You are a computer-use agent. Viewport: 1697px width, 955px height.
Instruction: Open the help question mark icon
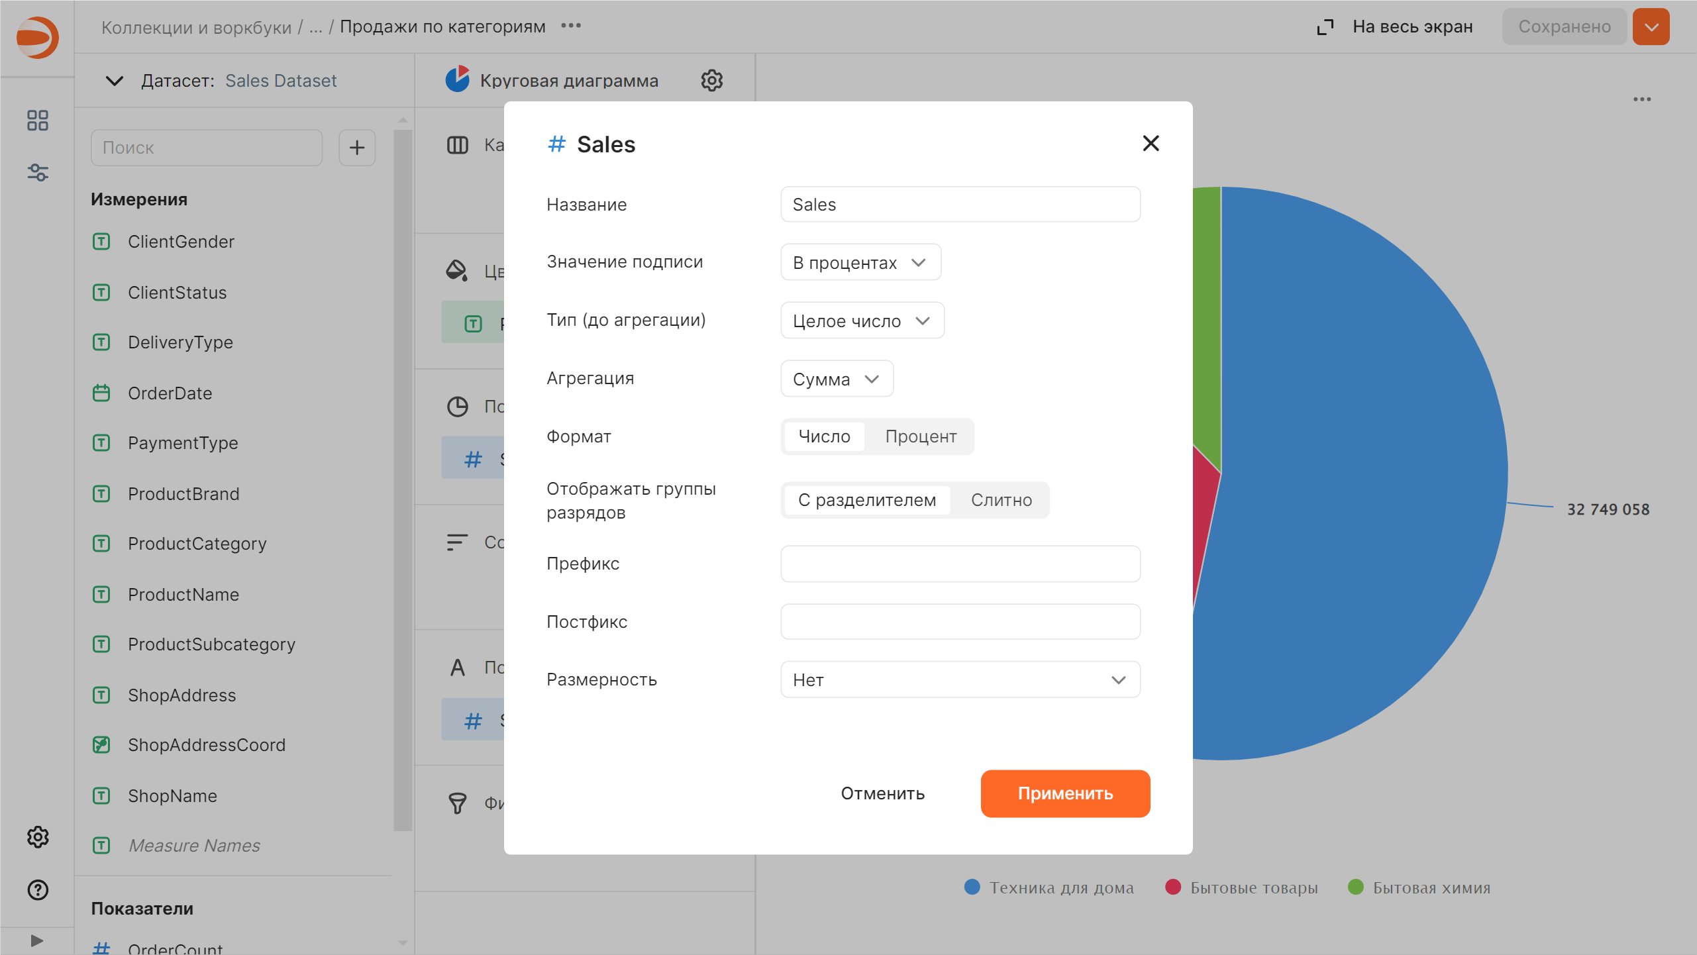(x=38, y=889)
